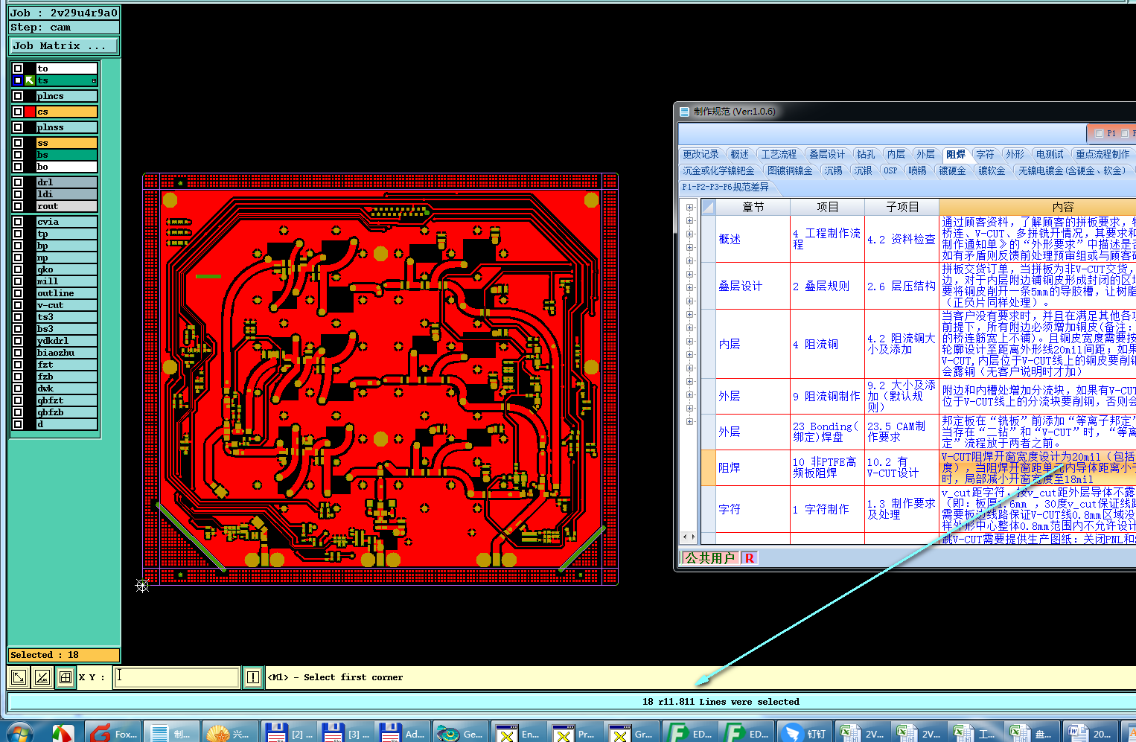Open the Foxit Reader taskbar item
Screen dimensions: 1136x742
[113, 733]
